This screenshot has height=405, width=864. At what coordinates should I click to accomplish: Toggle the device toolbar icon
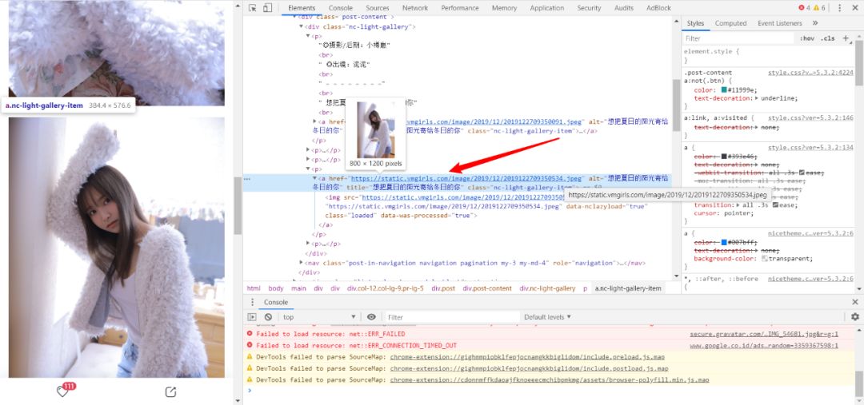tap(267, 8)
